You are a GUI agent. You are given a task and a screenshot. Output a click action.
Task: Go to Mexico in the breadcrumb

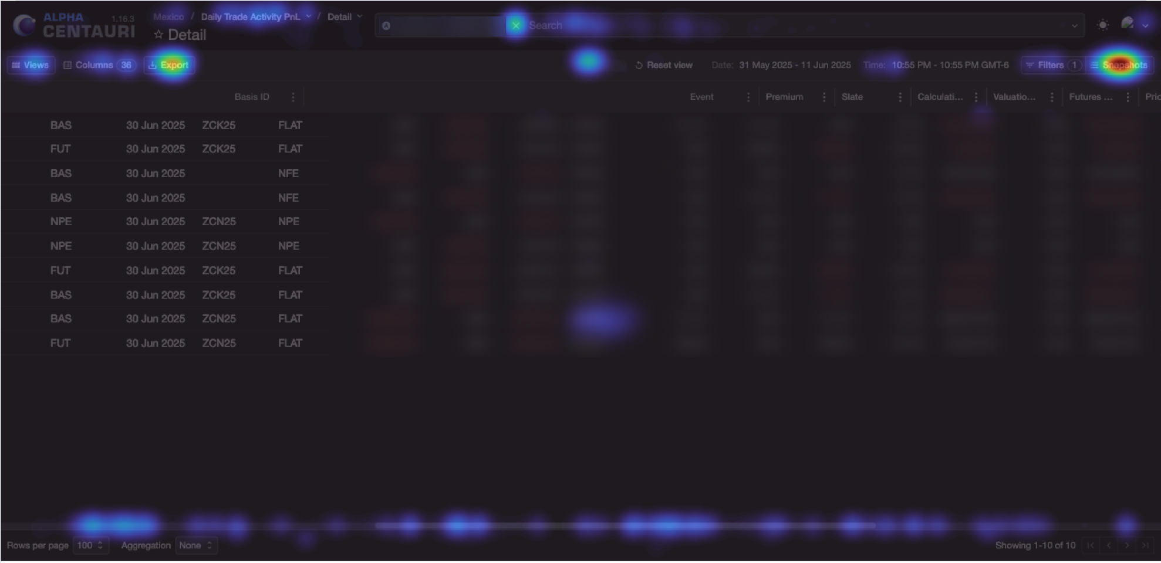(168, 16)
